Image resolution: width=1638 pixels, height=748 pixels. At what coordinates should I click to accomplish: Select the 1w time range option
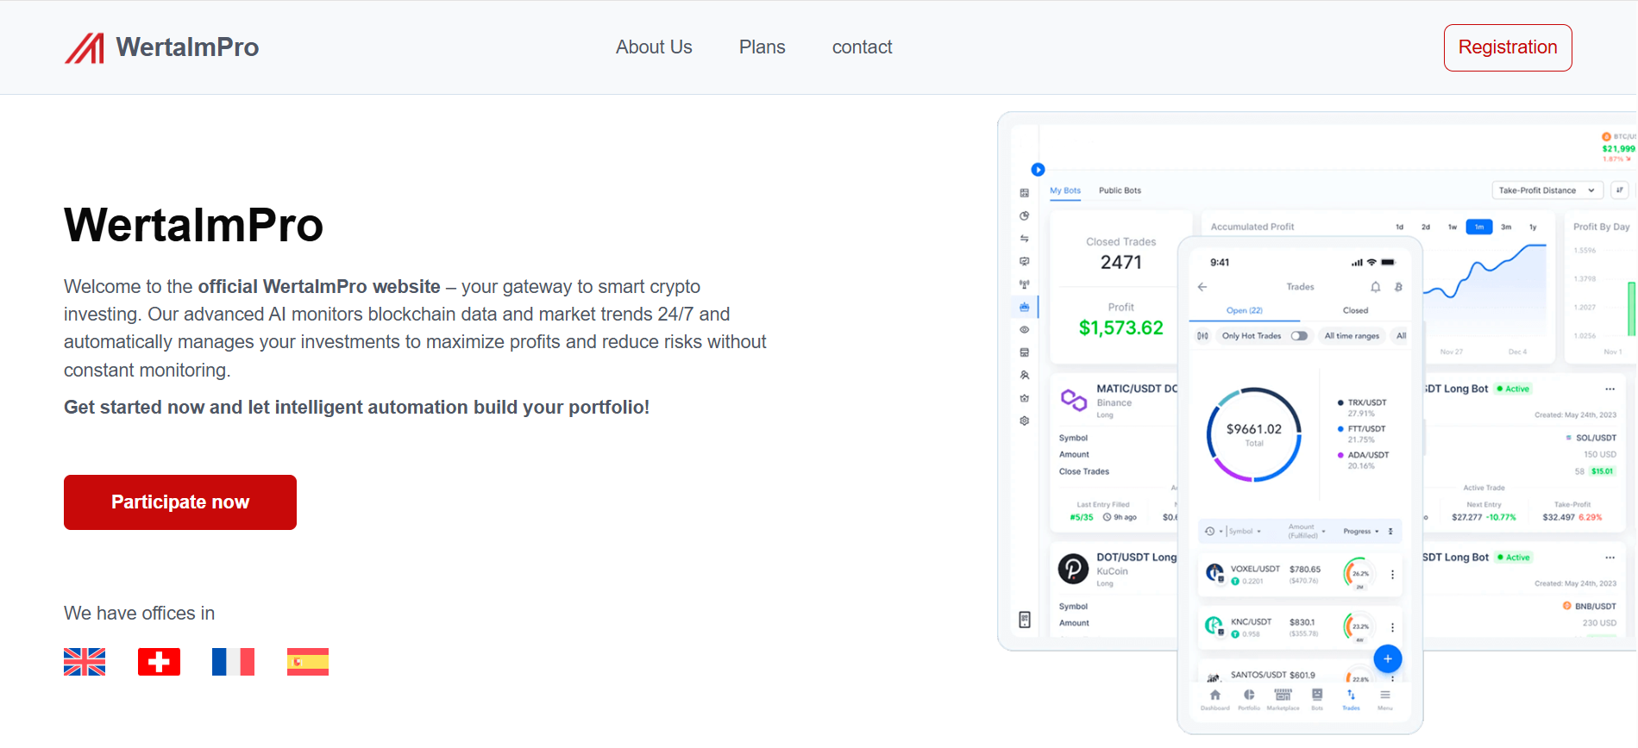coord(1453,228)
